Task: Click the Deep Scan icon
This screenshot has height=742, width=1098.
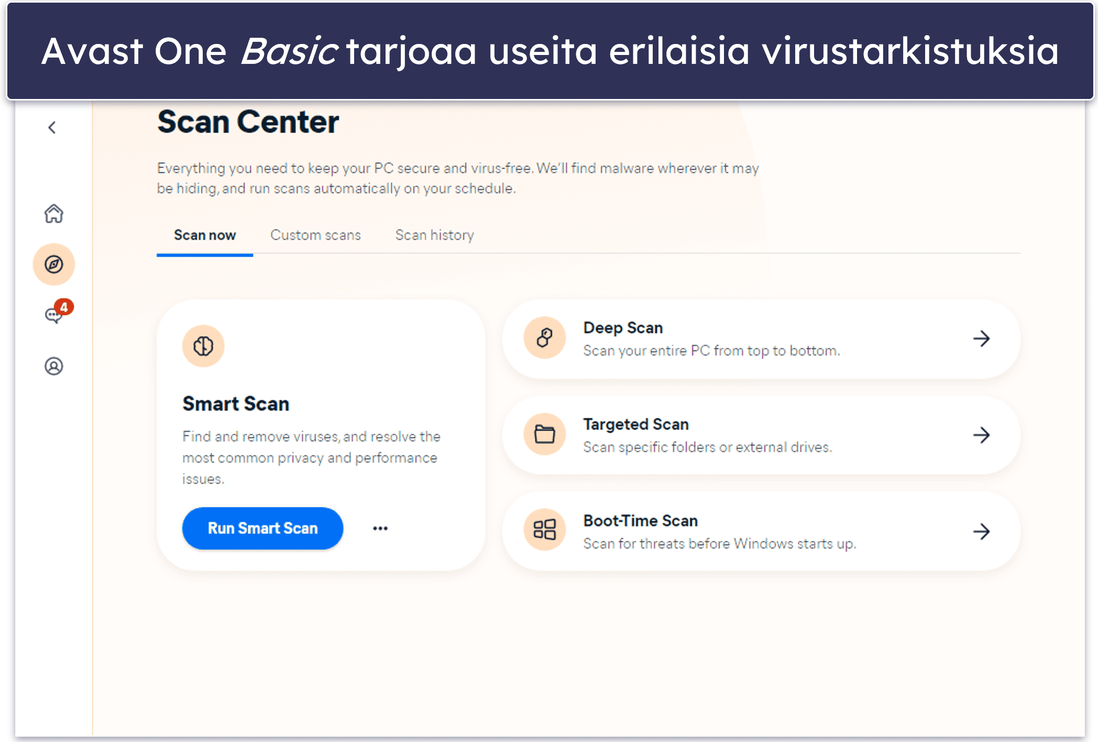Action: coord(545,338)
